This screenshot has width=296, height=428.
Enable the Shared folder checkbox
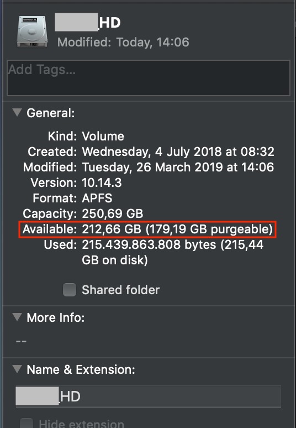pyautogui.click(x=70, y=290)
